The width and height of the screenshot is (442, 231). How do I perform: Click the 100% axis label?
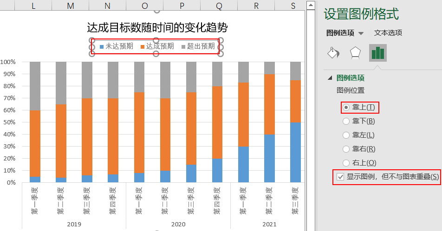pos(8,62)
